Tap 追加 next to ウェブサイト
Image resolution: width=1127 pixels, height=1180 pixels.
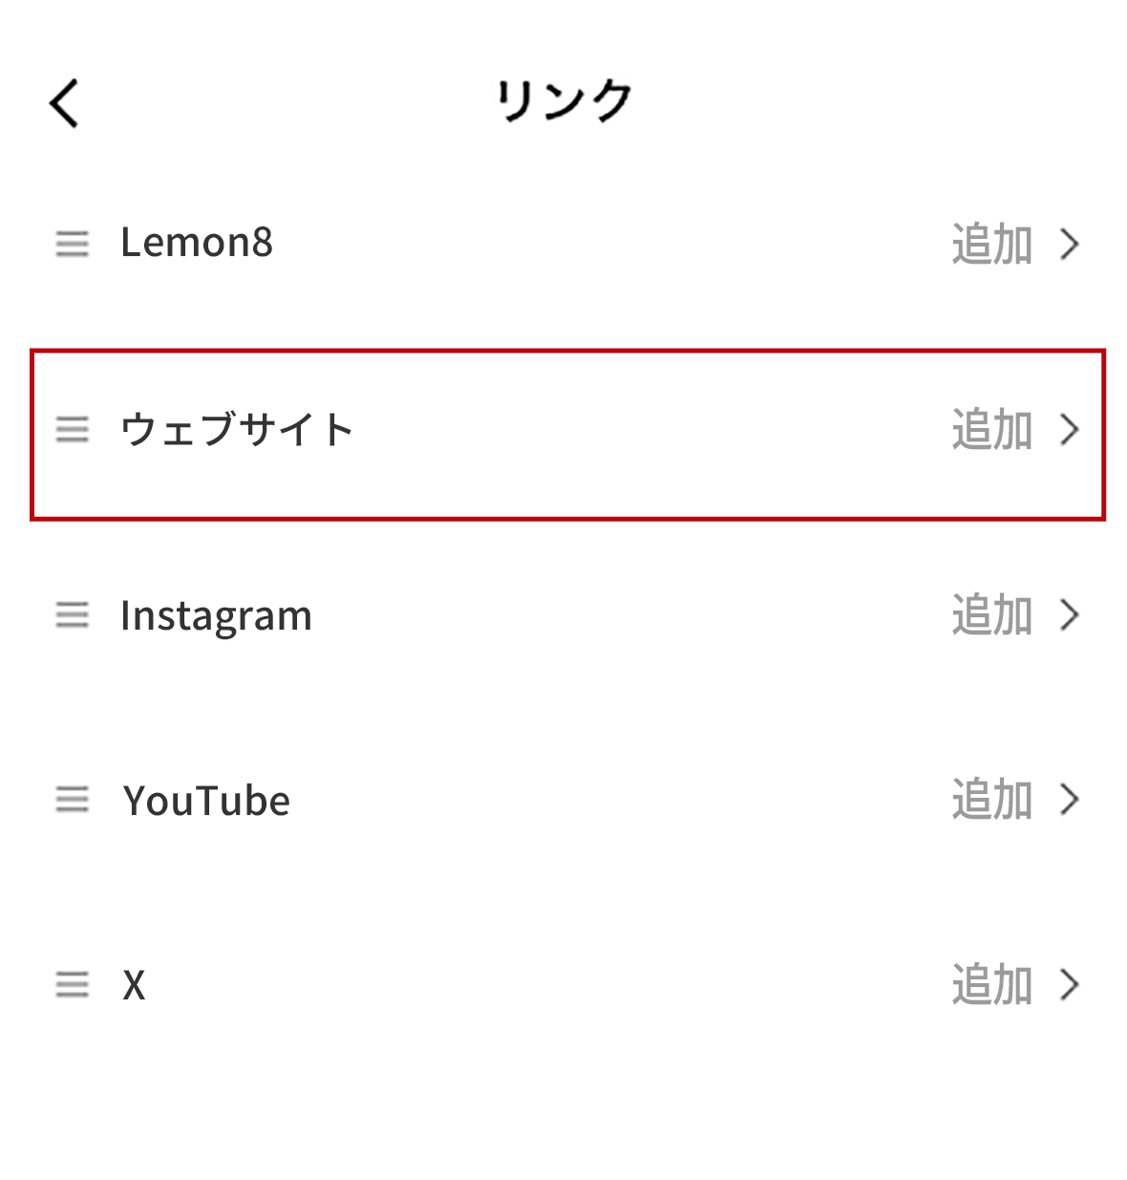[991, 429]
